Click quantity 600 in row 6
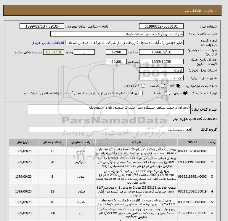Image resolution: width=228 pixels, height=221 pixels. (x=52, y=213)
